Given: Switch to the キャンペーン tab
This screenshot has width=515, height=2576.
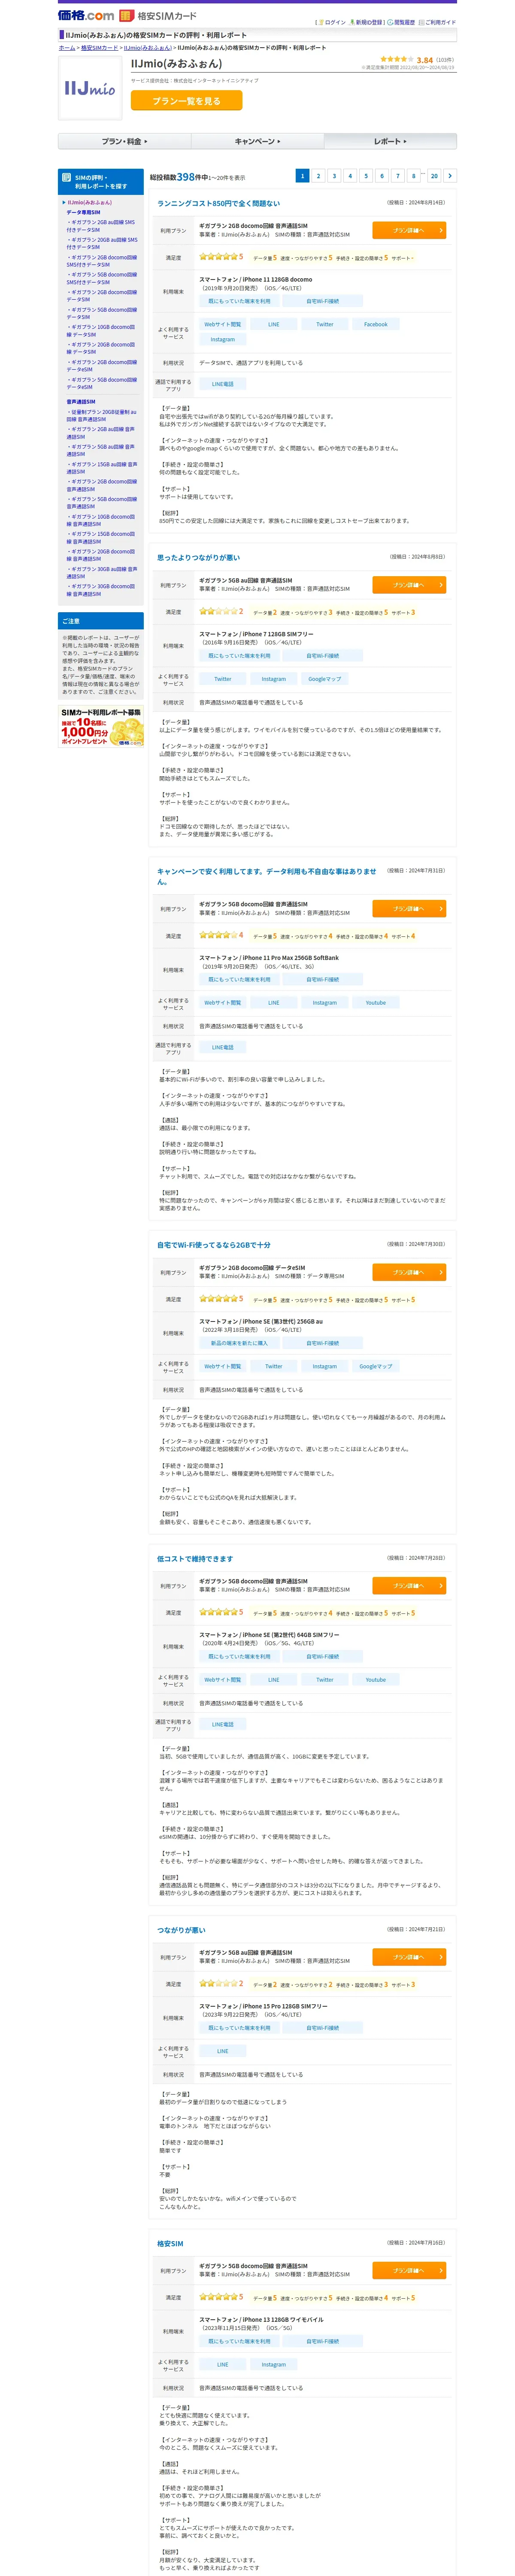Looking at the screenshot, I should point(257,141).
